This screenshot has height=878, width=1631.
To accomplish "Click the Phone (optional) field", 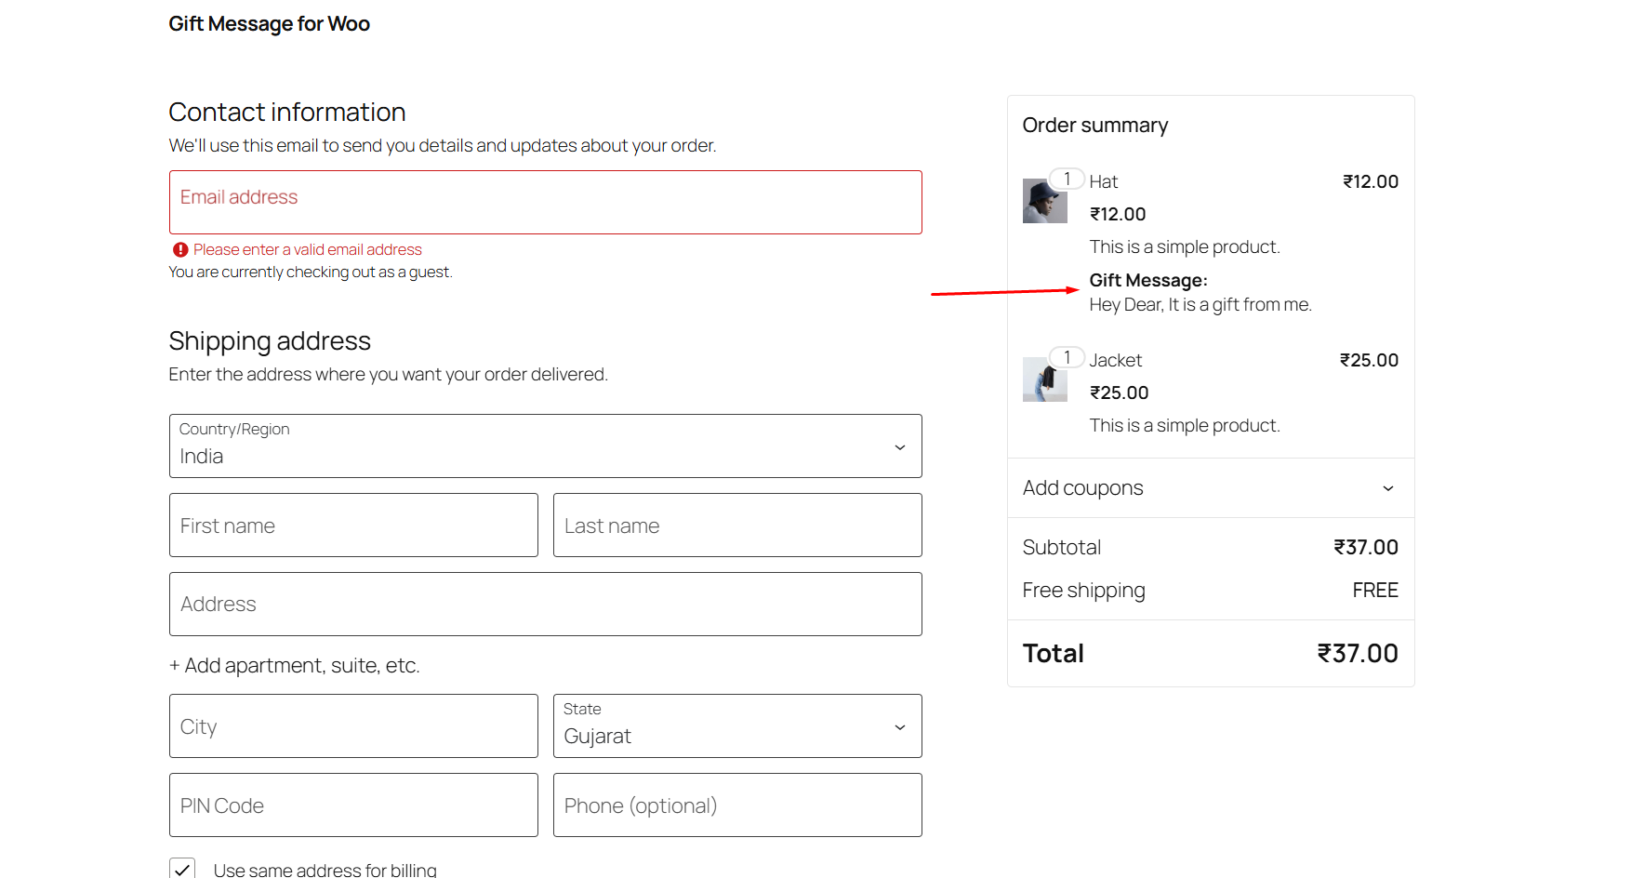I will pyautogui.click(x=736, y=805).
